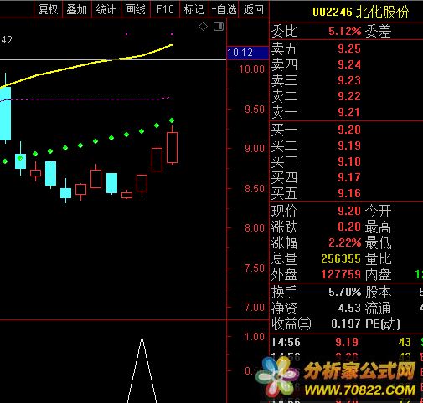Screen dimensions: 423x403
Task: Open the F10 company info
Action: pos(165,9)
